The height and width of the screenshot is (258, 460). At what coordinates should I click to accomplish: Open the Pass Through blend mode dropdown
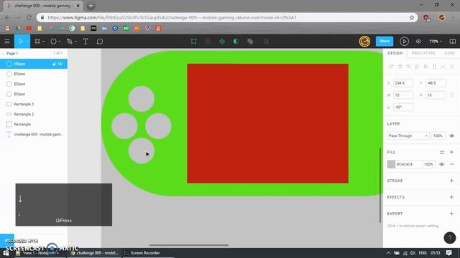pos(408,135)
